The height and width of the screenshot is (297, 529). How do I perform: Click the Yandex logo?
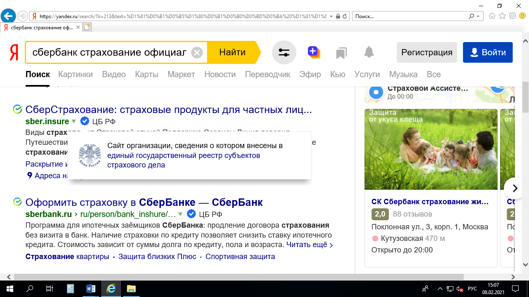coord(14,53)
